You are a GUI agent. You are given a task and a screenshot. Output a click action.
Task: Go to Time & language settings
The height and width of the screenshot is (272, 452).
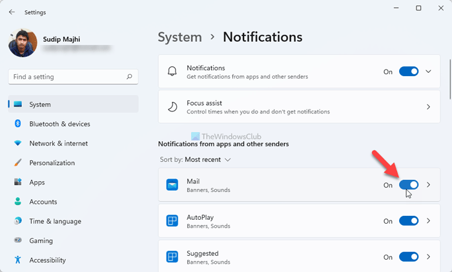(x=55, y=221)
